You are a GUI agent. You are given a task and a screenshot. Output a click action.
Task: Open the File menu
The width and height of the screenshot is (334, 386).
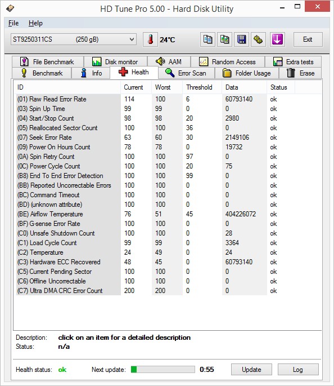(x=13, y=23)
